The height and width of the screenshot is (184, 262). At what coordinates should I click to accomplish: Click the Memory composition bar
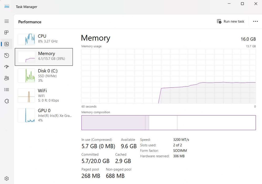click(168, 122)
